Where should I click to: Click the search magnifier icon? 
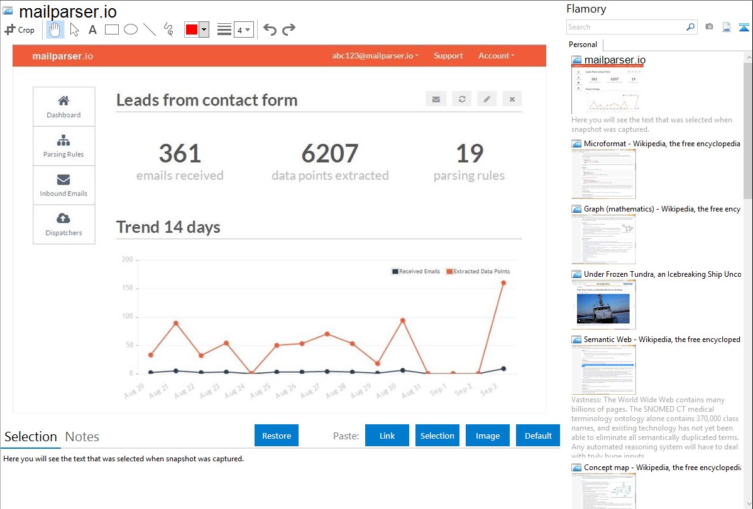[x=691, y=27]
